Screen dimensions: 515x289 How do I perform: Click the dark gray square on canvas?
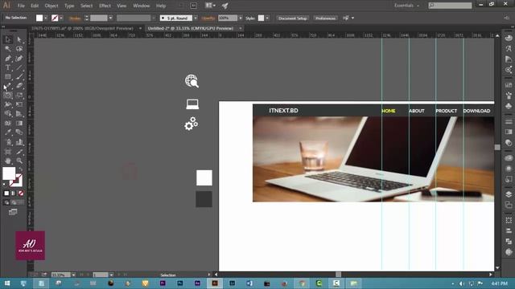click(x=204, y=199)
